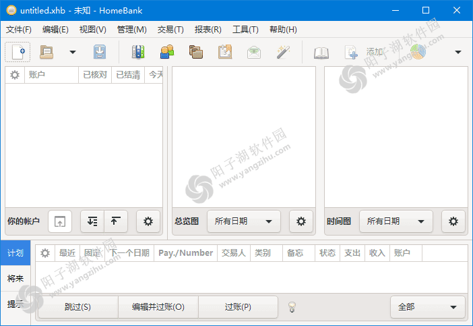
Task: Expand the toolbar overflow arrow
Action: [x=458, y=52]
